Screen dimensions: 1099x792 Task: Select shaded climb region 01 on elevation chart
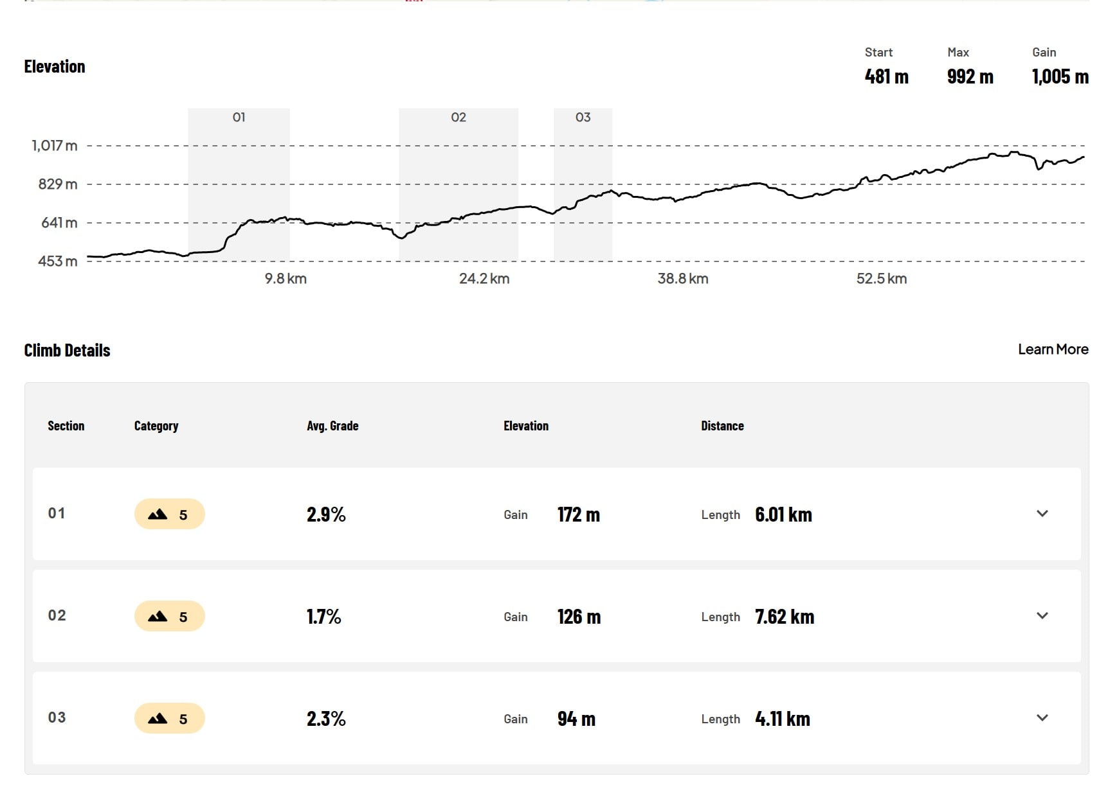(x=239, y=184)
